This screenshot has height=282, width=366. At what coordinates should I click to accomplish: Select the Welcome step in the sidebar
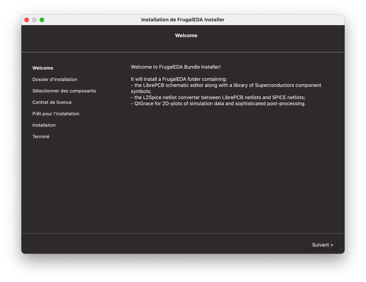click(x=43, y=68)
